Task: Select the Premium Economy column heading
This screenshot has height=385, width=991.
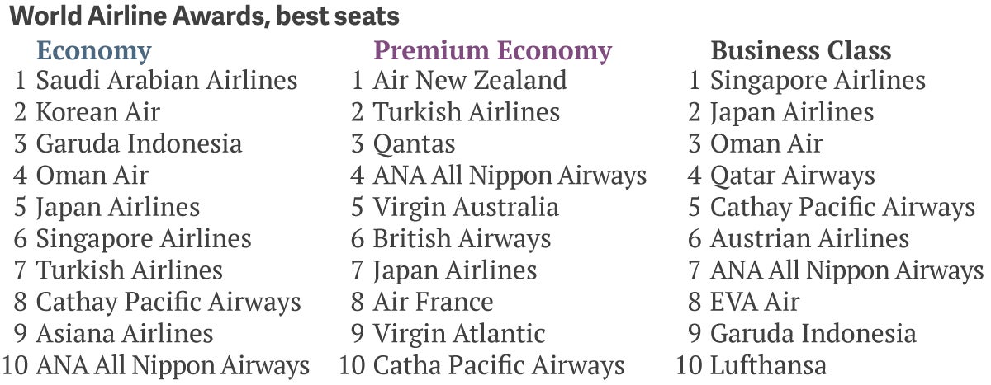Action: point(492,51)
